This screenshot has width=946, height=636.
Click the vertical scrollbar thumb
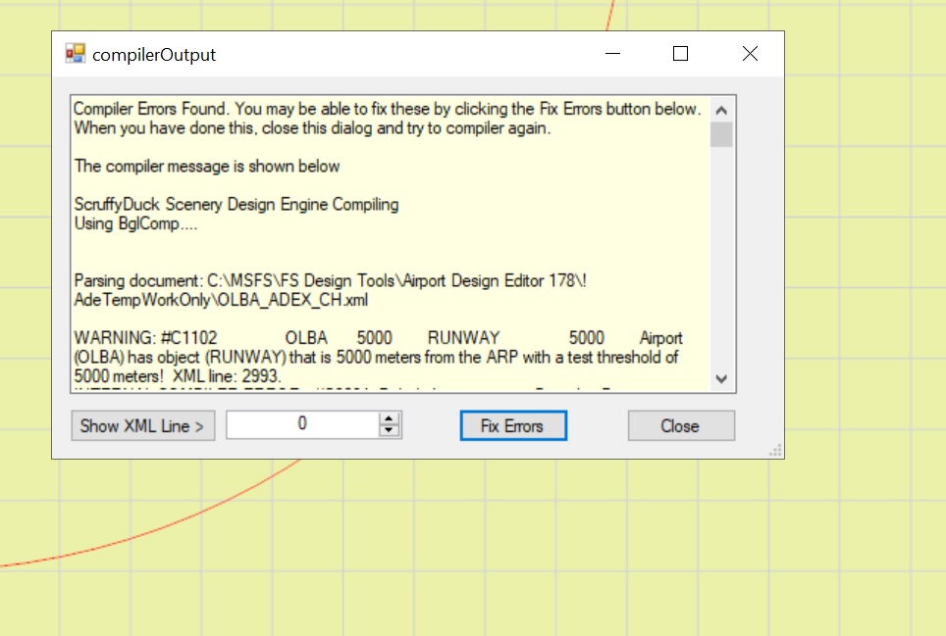click(721, 134)
